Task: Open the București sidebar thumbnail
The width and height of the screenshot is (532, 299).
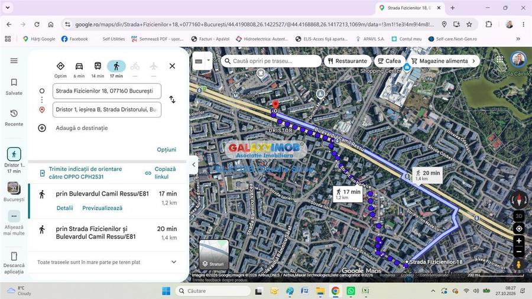Action: (x=14, y=191)
